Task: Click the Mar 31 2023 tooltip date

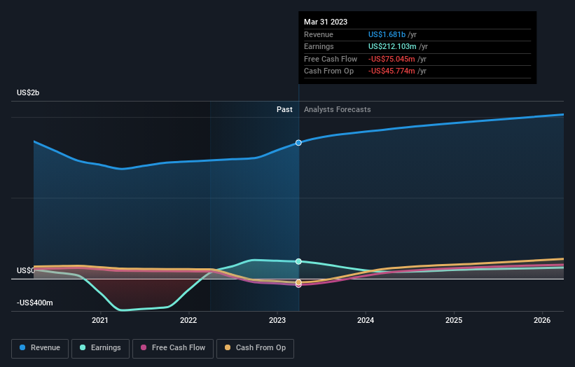Action: 326,22
